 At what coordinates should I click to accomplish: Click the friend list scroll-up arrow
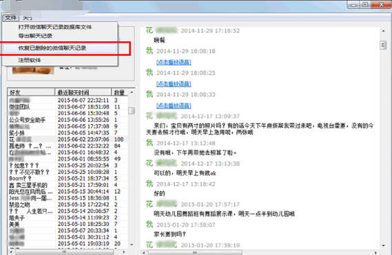(x=132, y=92)
